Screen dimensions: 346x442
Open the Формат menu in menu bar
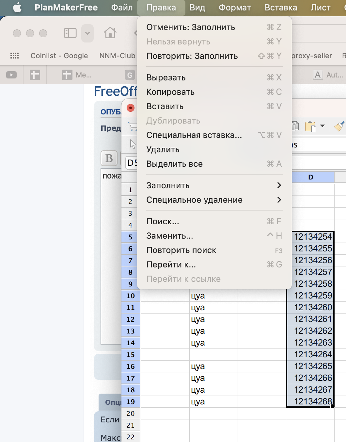[235, 8]
